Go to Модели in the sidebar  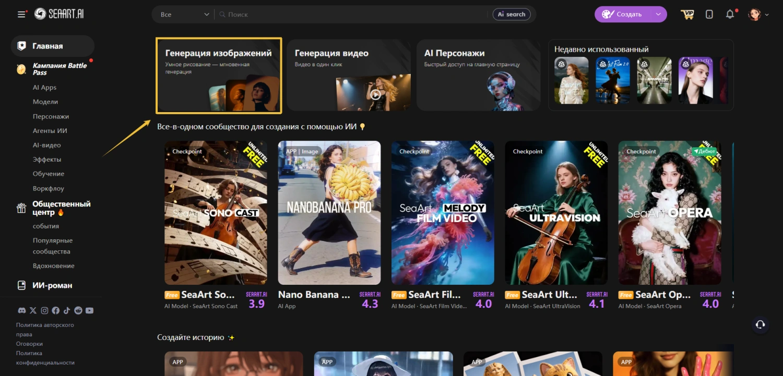[45, 102]
